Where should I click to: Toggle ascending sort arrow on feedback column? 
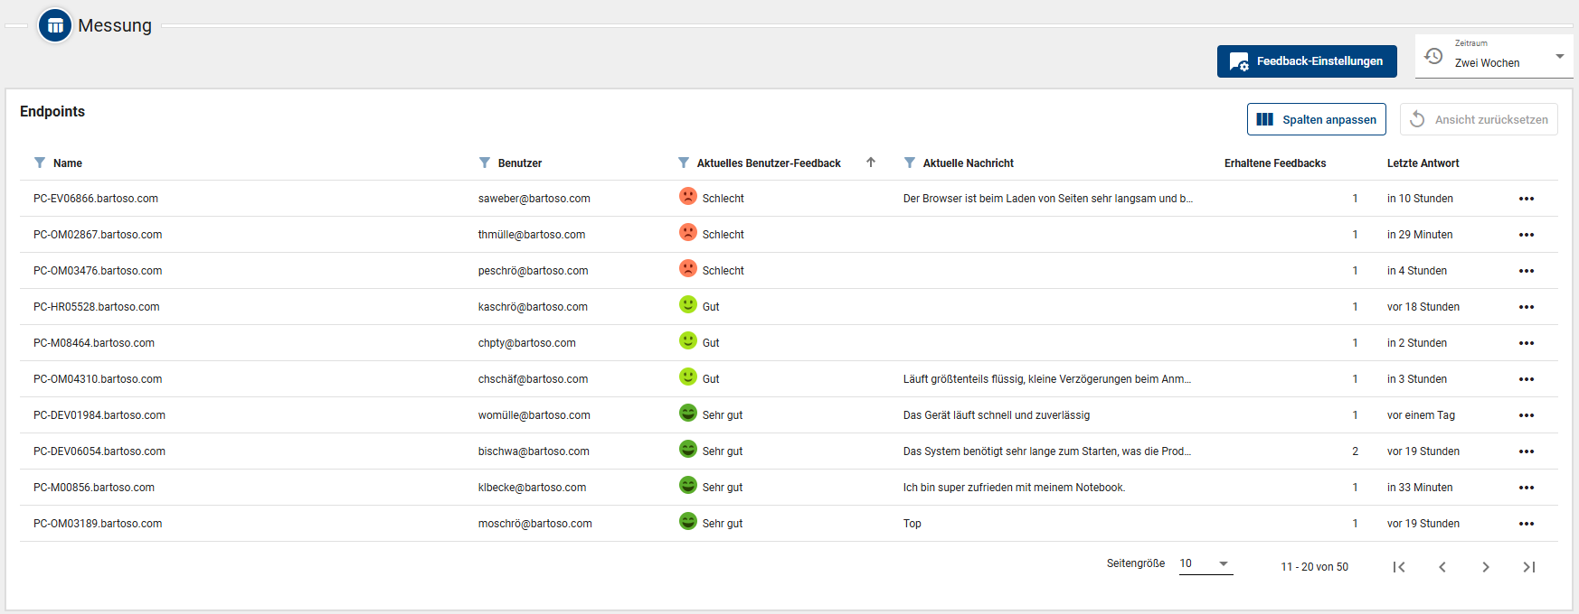(871, 163)
